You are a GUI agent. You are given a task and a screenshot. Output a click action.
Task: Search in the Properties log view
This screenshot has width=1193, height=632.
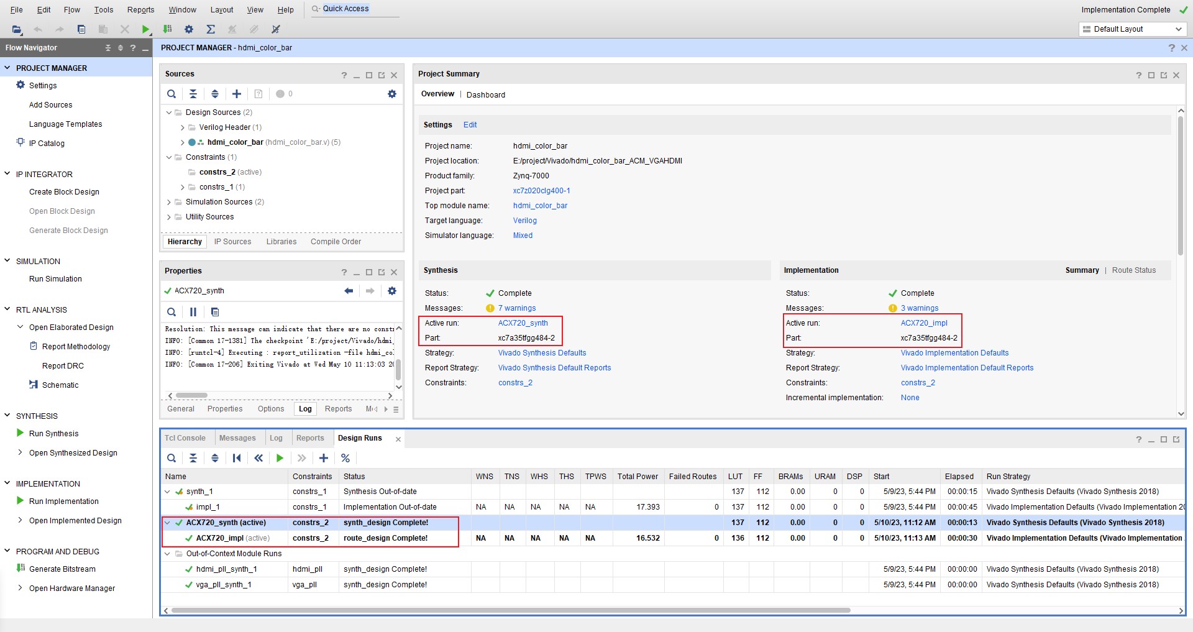[x=171, y=312]
